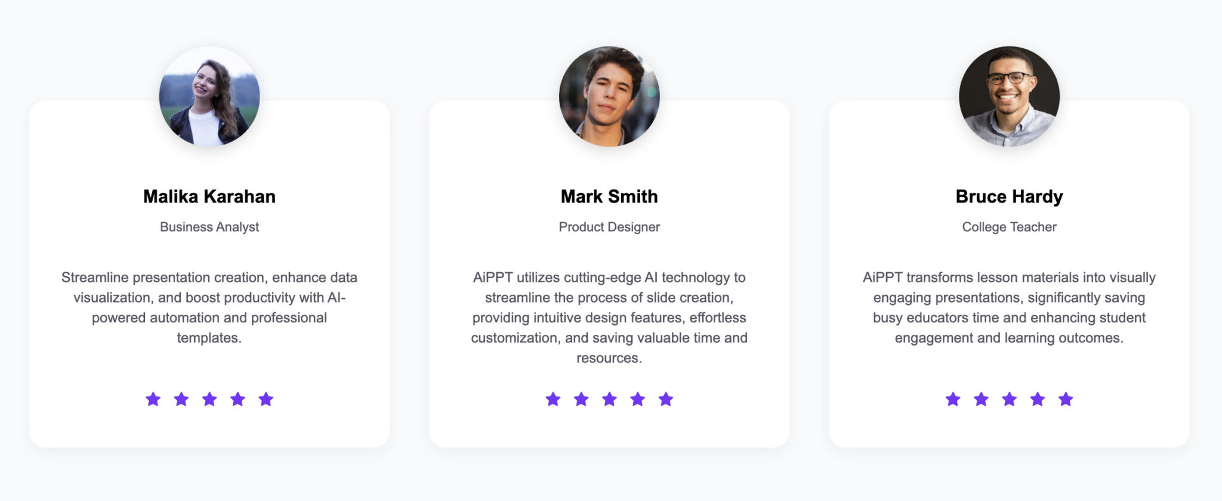The image size is (1222, 501).
Task: Click fifth star under Malika Karahan's review
Action: coord(266,399)
